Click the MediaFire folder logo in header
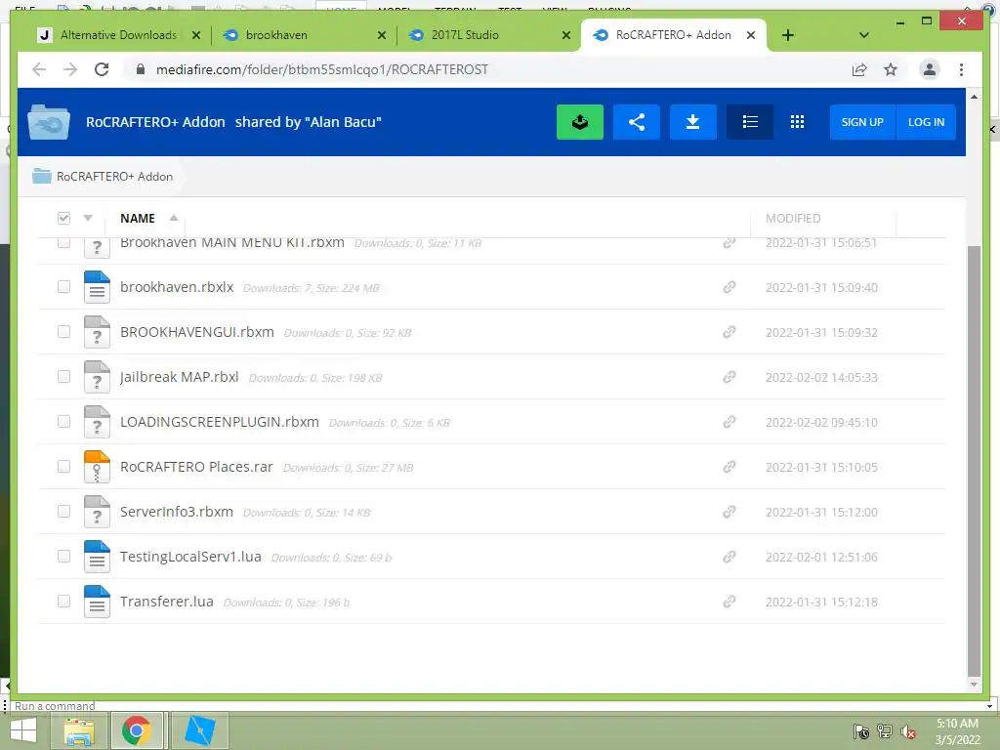This screenshot has height=750, width=1000. (x=49, y=122)
